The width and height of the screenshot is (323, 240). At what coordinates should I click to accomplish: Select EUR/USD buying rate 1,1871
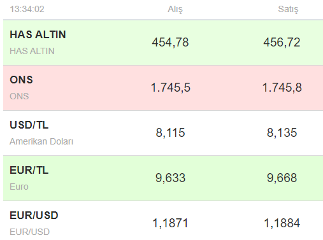pos(170,223)
